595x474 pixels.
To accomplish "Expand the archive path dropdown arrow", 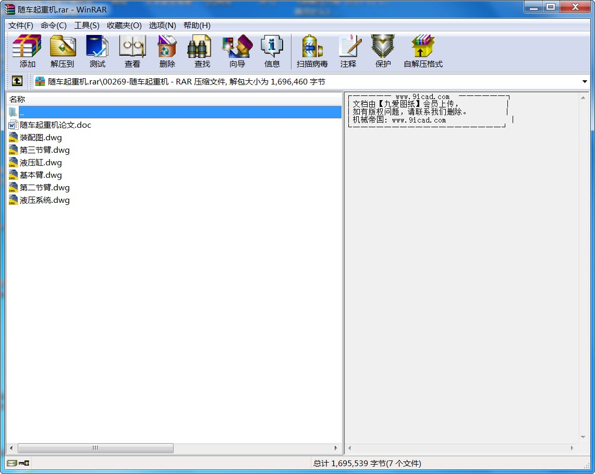I will pyautogui.click(x=585, y=81).
